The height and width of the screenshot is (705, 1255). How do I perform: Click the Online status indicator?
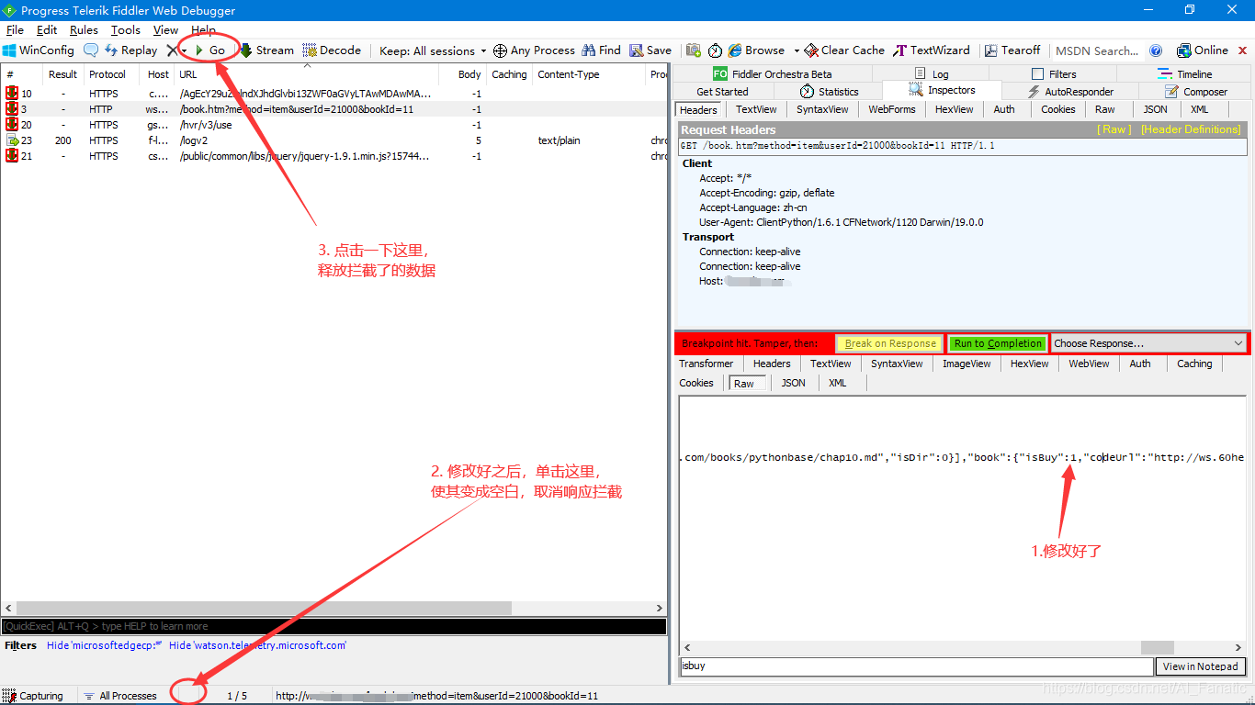click(x=1203, y=50)
